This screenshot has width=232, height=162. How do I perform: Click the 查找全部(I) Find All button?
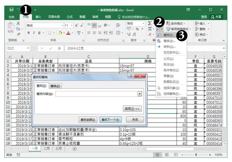click(88, 120)
